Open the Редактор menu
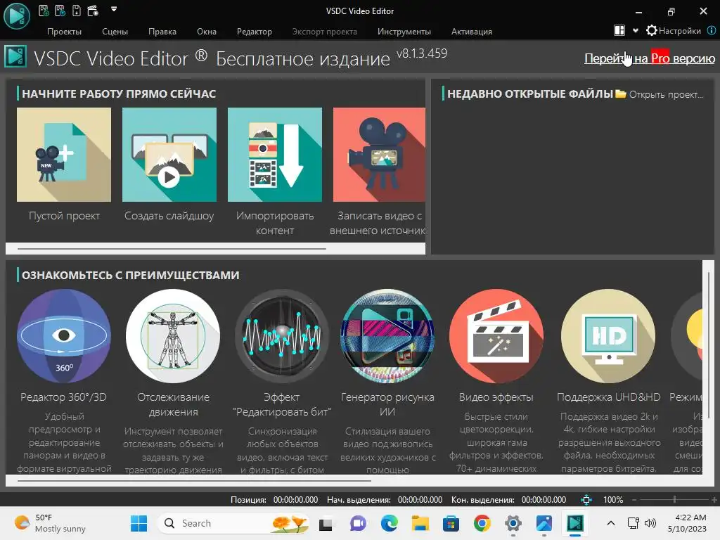The height and width of the screenshot is (540, 720). [255, 31]
